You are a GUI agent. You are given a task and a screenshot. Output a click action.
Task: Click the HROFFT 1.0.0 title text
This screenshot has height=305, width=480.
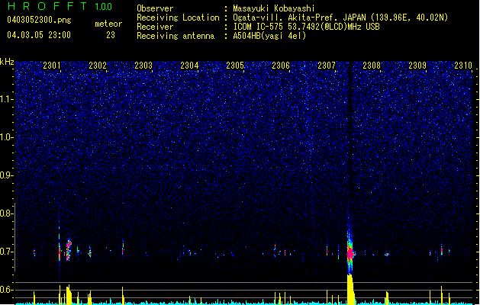(x=60, y=6)
